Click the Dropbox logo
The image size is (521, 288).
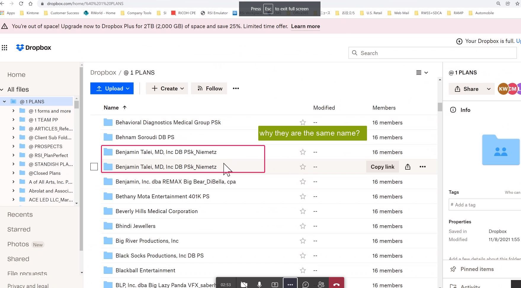coord(33,48)
